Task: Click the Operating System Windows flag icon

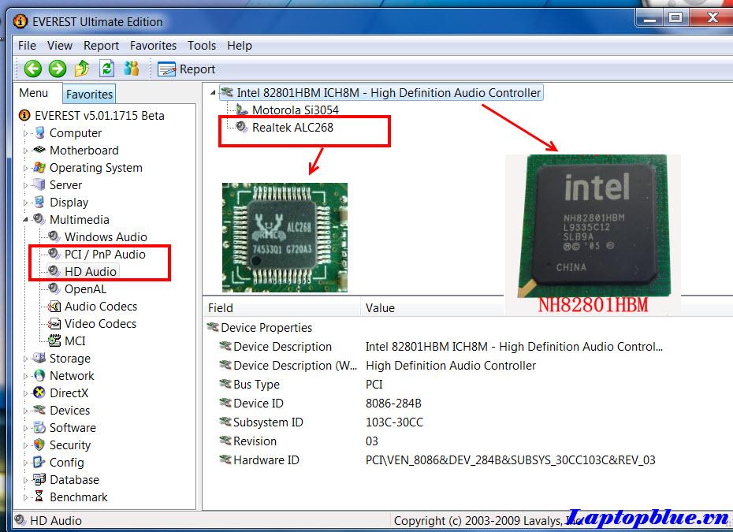Action: pyautogui.click(x=39, y=167)
